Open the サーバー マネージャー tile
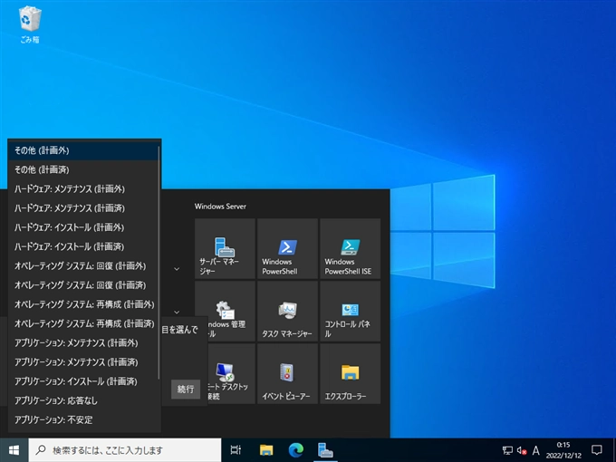Screen dimensions: 616x462 tap(224, 248)
